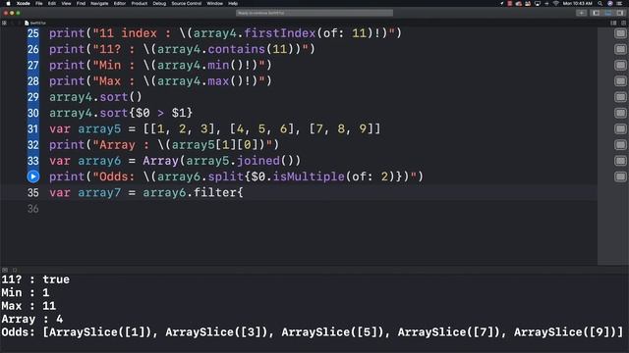This screenshot has width=629, height=353.
Task: Show result box for var array5 line
Action: [620, 128]
